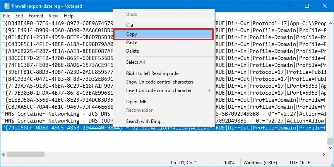
Task: Toggle Show Unicode control characters
Action: pyautogui.click(x=164, y=82)
